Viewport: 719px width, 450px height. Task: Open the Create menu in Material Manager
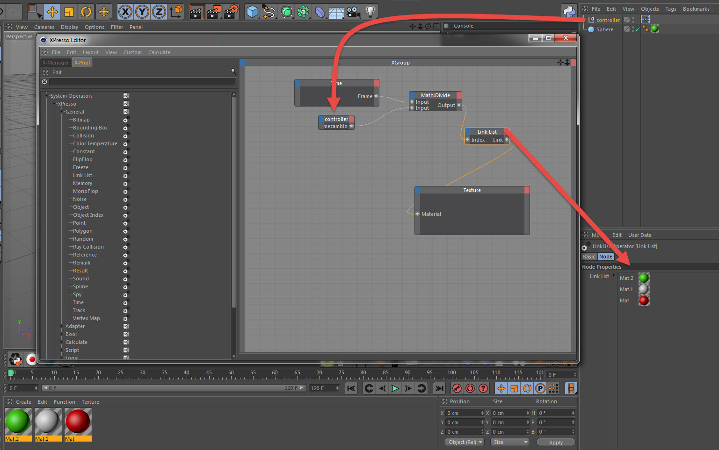tap(23, 402)
